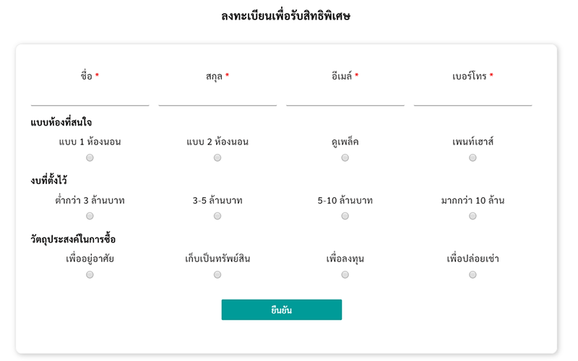Screen dimensions: 578x361
Task: Focus the สกุล text field
Action: tap(217, 97)
